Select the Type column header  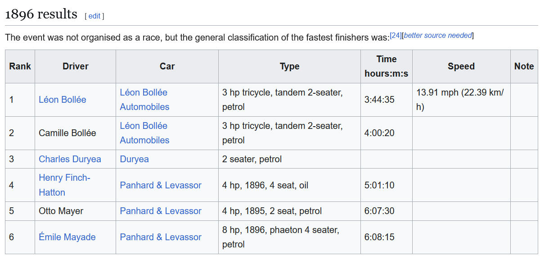pos(289,66)
